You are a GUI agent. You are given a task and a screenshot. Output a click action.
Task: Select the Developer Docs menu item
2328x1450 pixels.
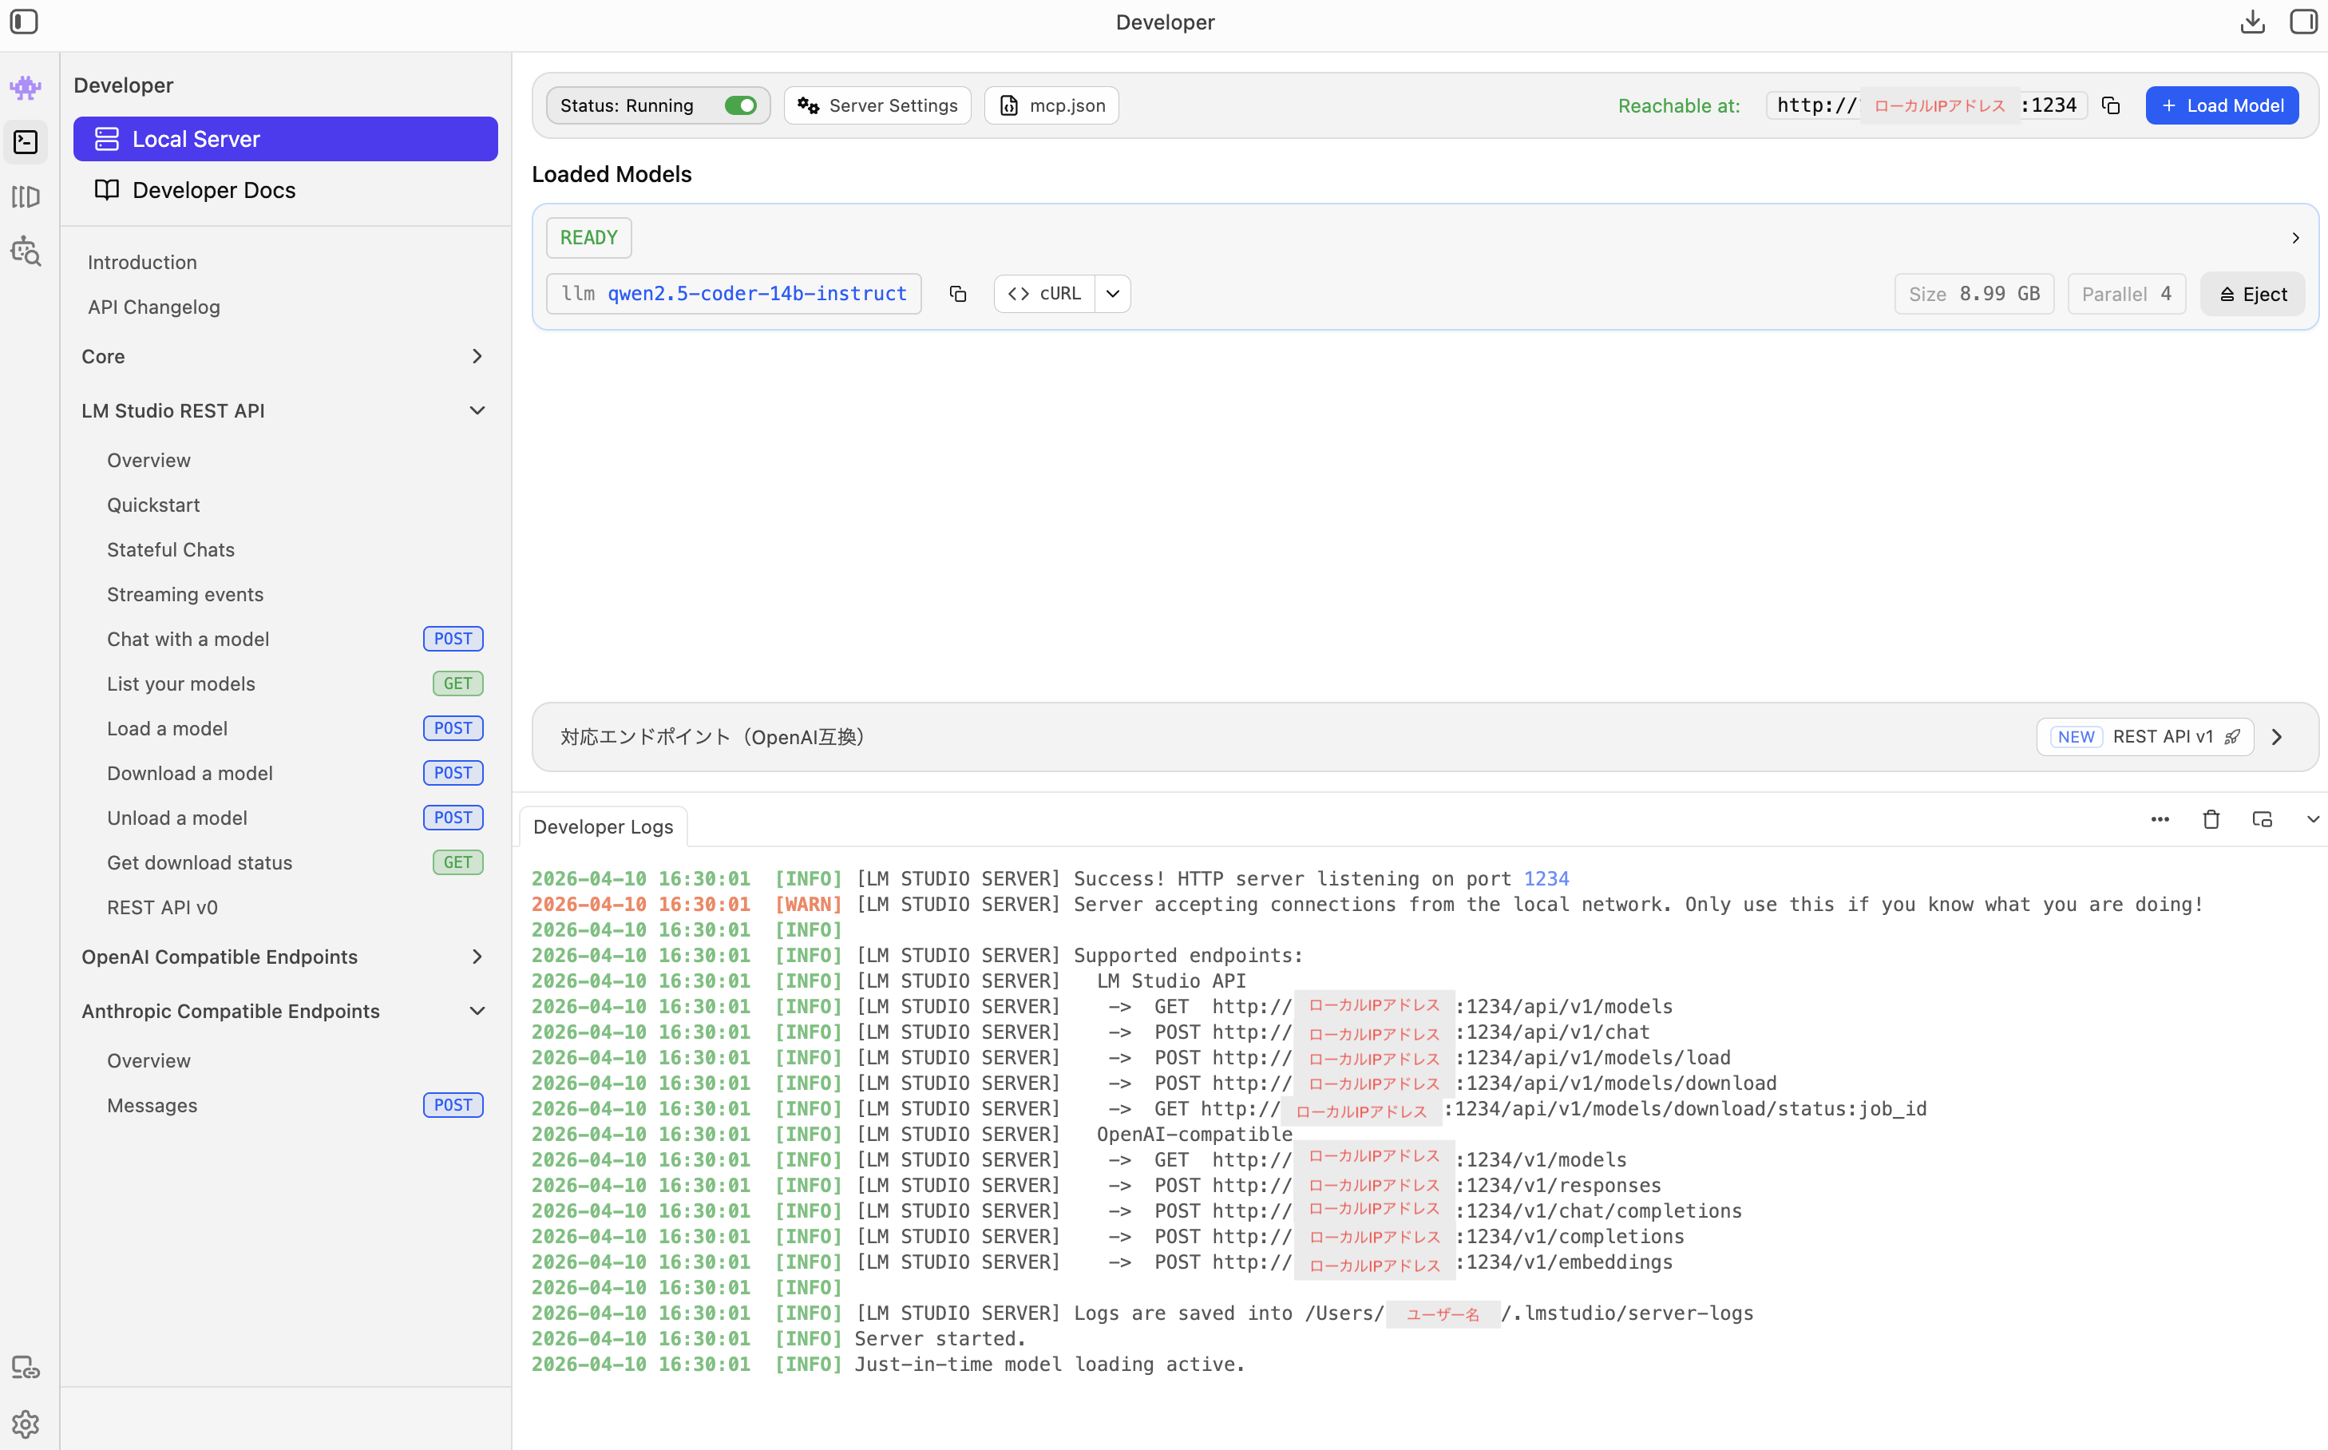pyautogui.click(x=214, y=190)
